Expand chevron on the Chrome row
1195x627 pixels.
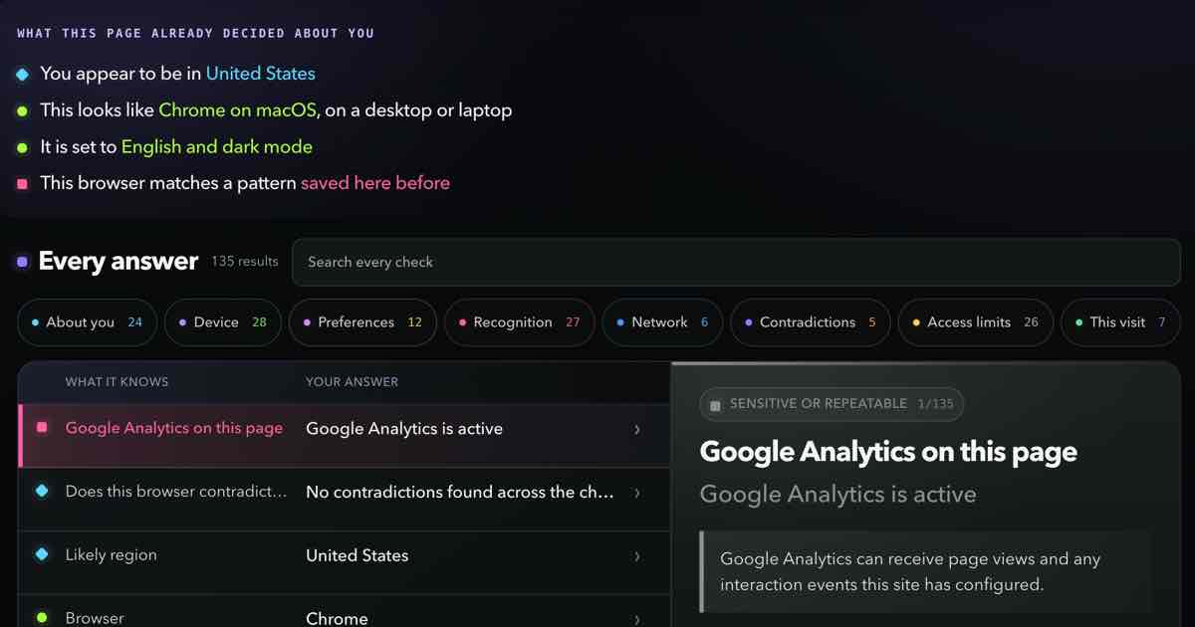637,619
